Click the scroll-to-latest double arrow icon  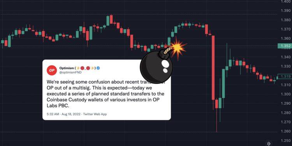coord(269,143)
